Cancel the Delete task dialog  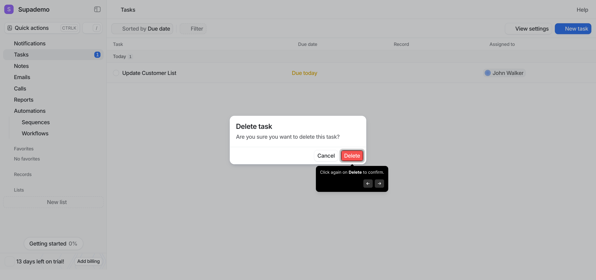326,156
